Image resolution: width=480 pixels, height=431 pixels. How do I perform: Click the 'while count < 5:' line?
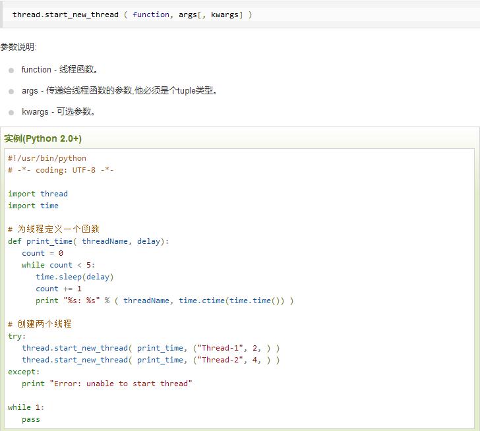pyautogui.click(x=59, y=265)
